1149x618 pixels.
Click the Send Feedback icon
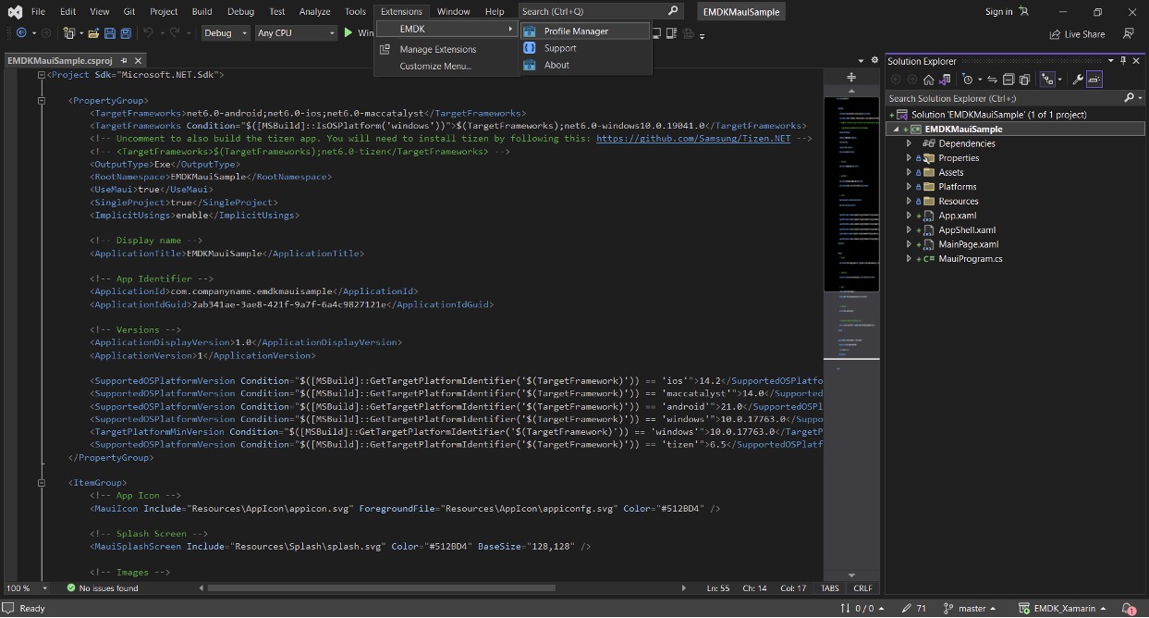[x=1128, y=34]
